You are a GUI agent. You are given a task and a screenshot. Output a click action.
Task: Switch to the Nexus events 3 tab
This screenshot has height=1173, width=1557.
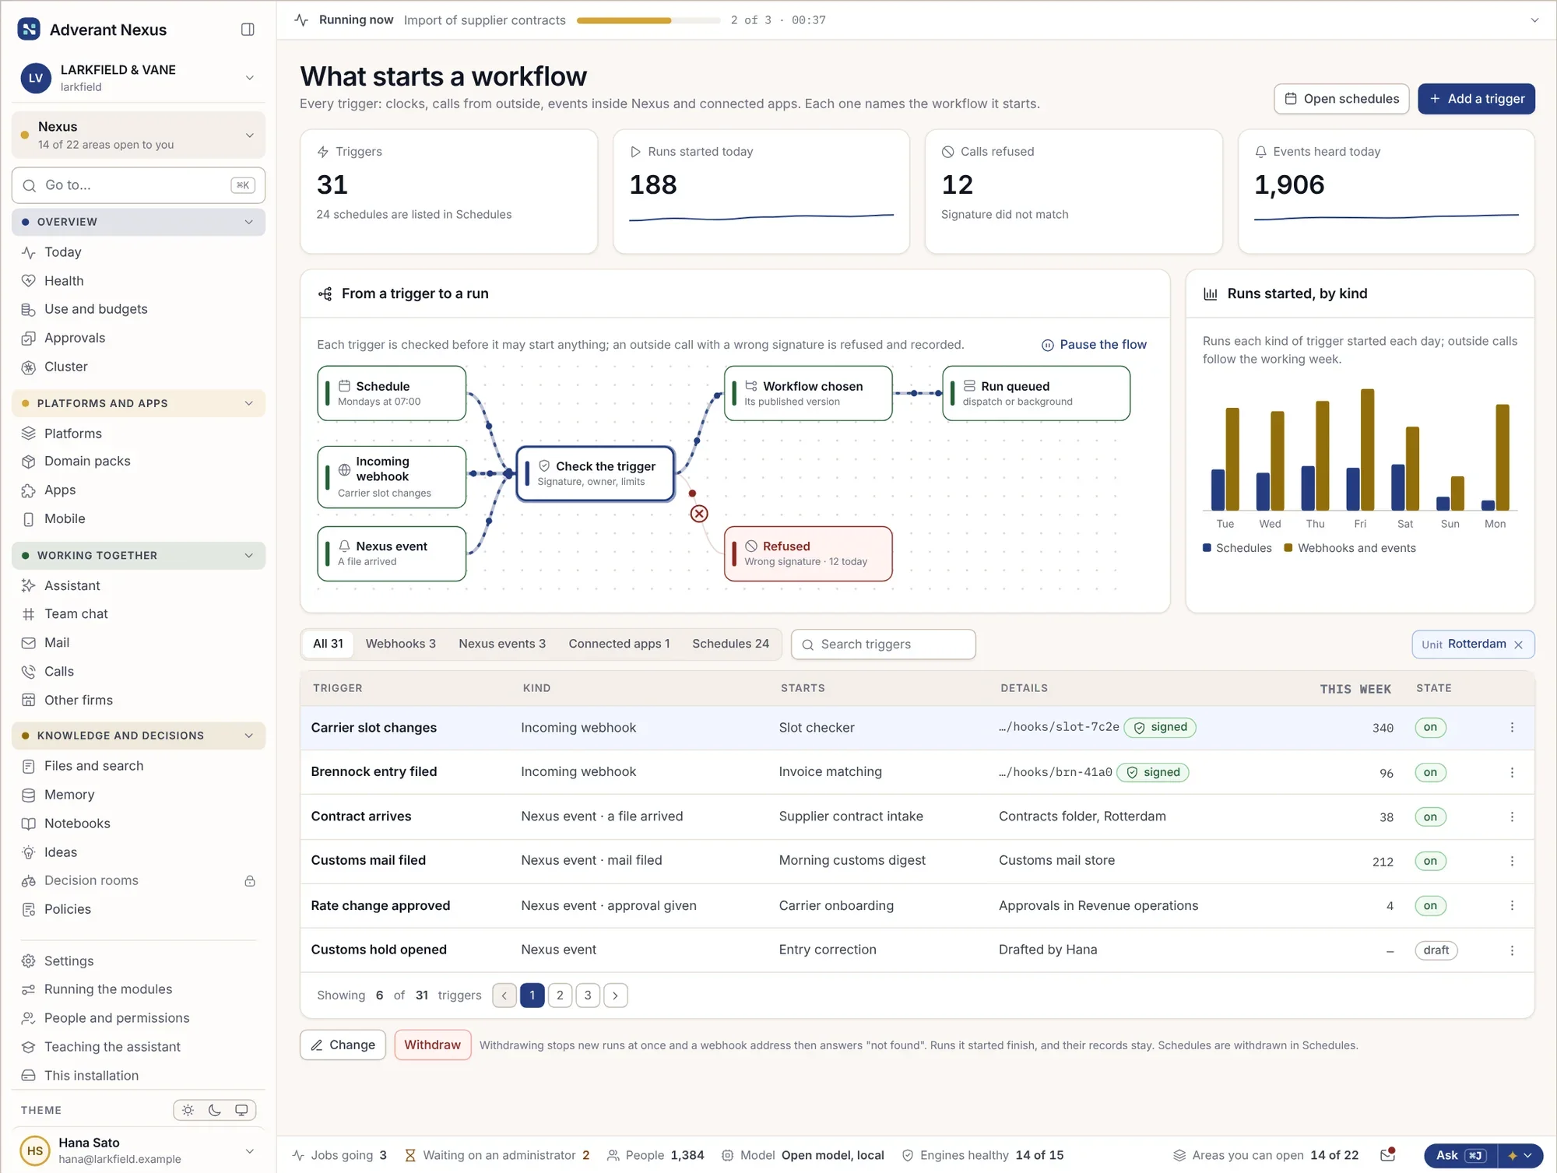click(502, 644)
